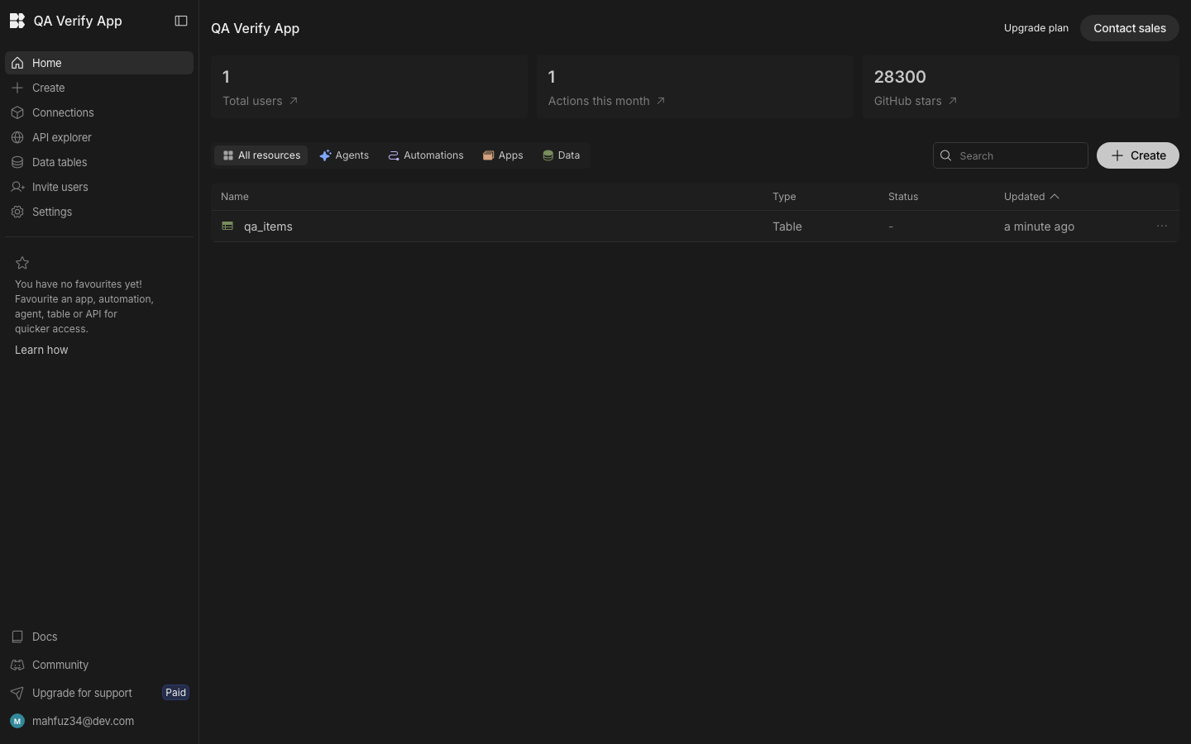Click the Upgrade for support paper-plane icon
This screenshot has height=744, width=1191.
(x=17, y=693)
